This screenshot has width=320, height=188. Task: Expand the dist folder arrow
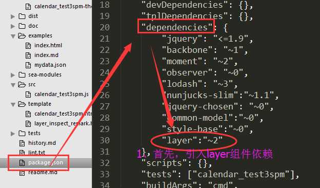[13, 16]
